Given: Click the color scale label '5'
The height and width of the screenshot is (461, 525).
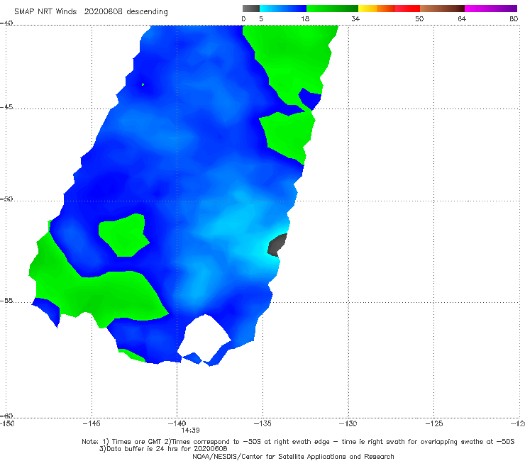Looking at the screenshot, I should point(261,19).
